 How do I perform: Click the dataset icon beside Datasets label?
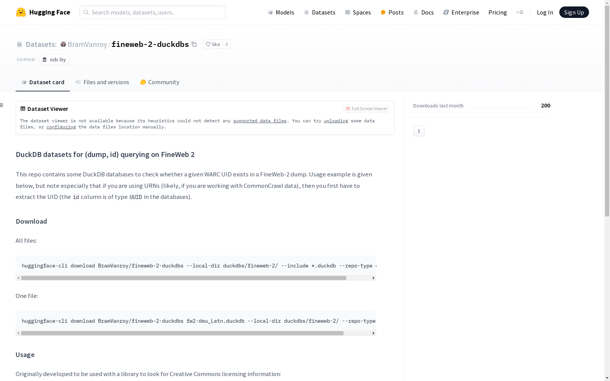tap(19, 44)
